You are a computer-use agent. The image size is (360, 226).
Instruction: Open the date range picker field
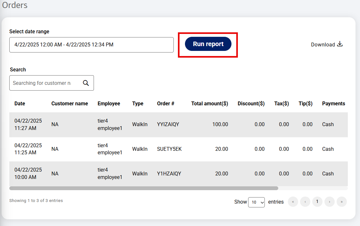91,45
